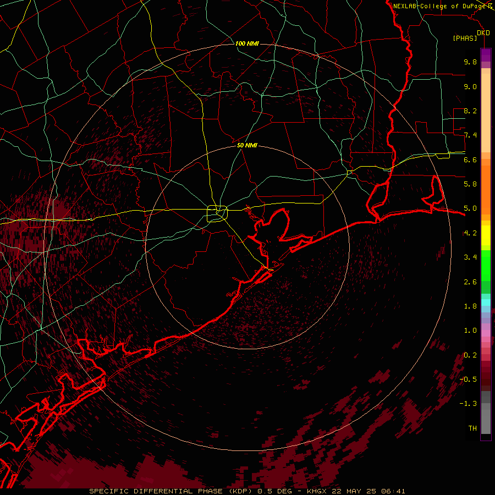Pick the bright green color bar segment

point(486,266)
